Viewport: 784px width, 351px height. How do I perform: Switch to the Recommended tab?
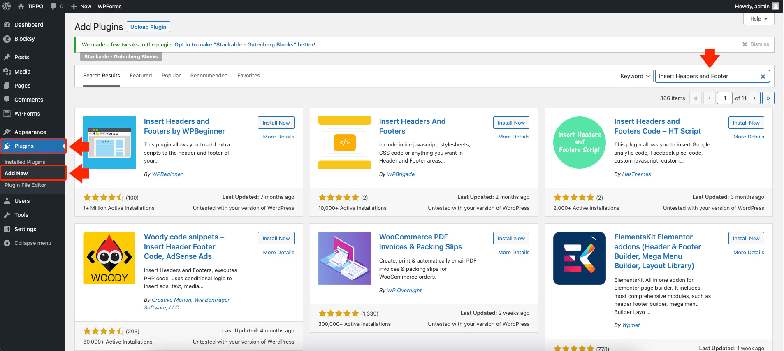tap(209, 76)
